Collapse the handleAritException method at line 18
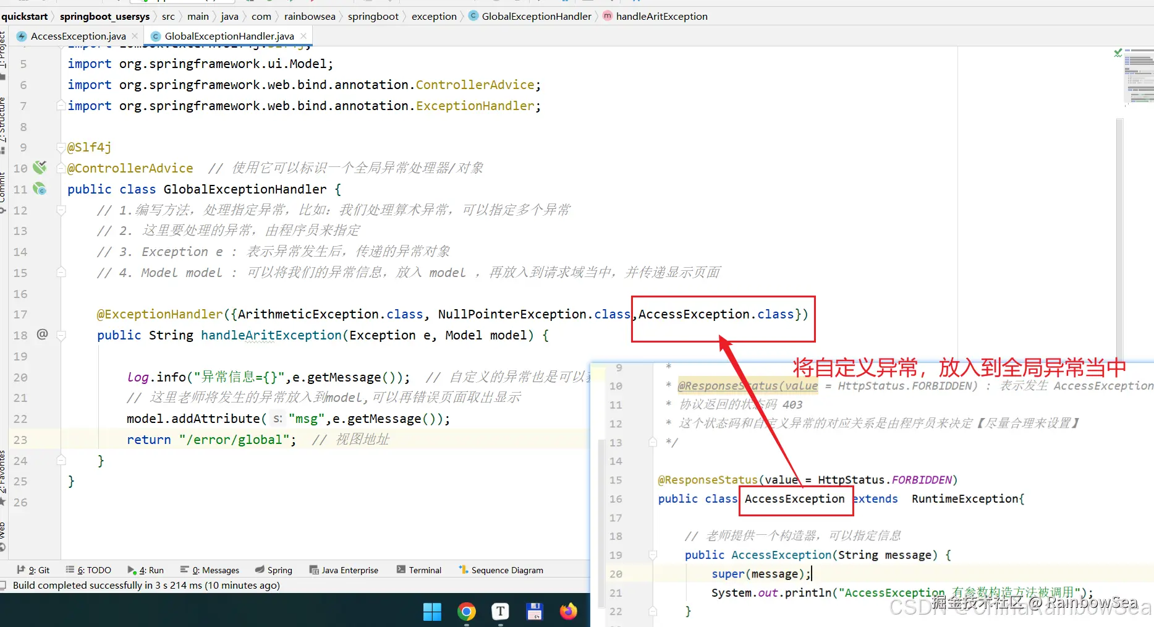Image resolution: width=1154 pixels, height=627 pixels. point(61,335)
